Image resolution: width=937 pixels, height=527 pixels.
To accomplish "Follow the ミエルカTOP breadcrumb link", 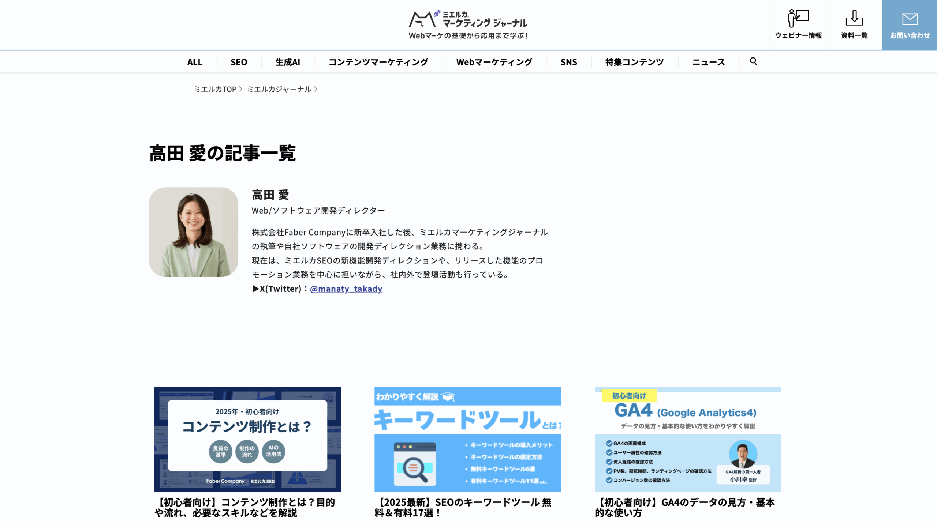I will coord(215,89).
